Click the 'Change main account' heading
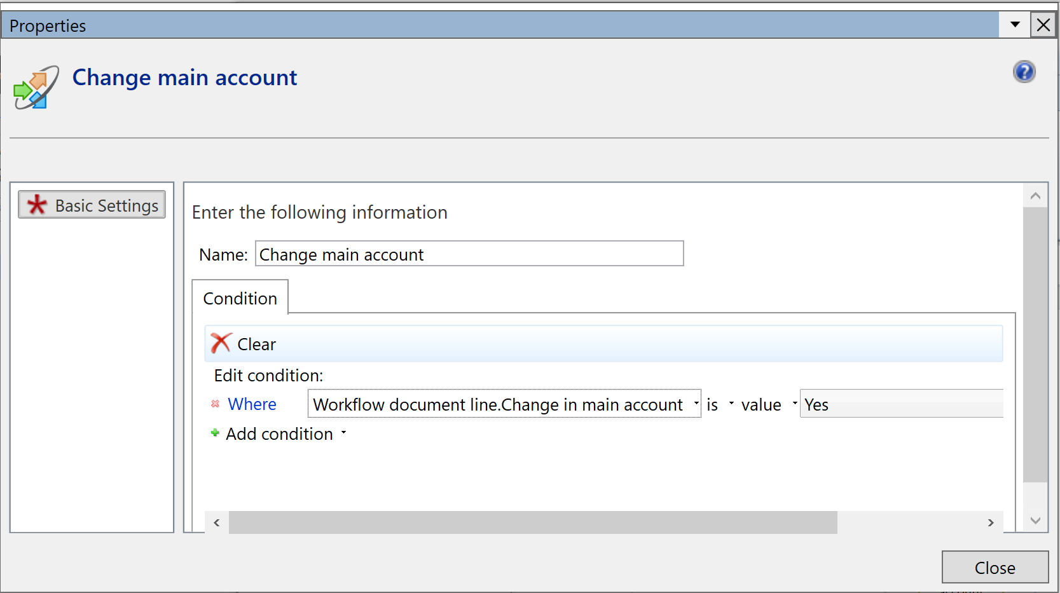This screenshot has height=593, width=1060. click(x=184, y=77)
